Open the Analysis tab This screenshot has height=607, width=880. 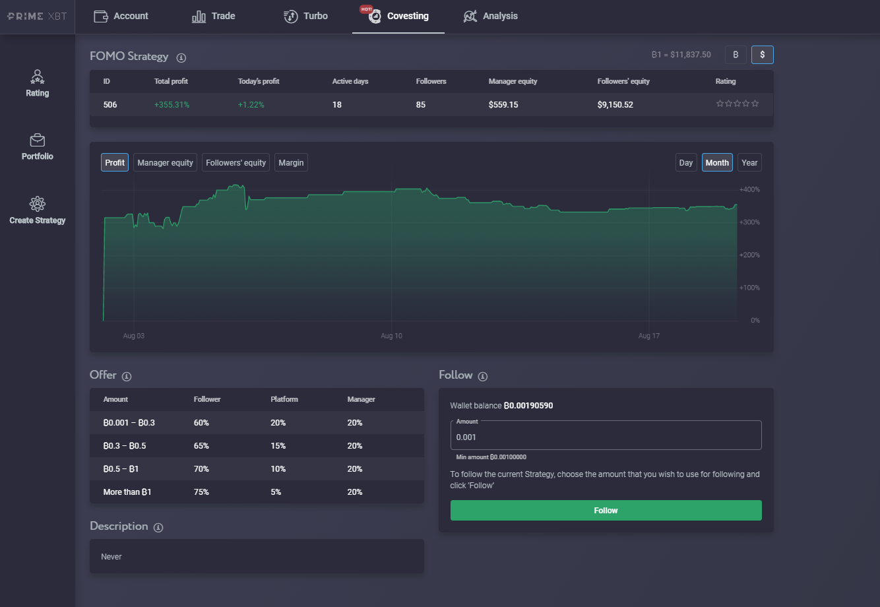tap(490, 16)
